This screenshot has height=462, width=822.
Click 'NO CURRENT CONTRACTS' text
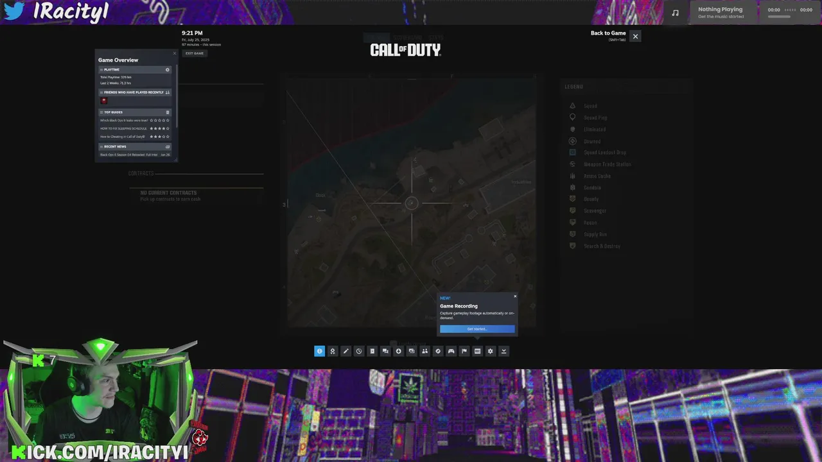click(x=169, y=193)
